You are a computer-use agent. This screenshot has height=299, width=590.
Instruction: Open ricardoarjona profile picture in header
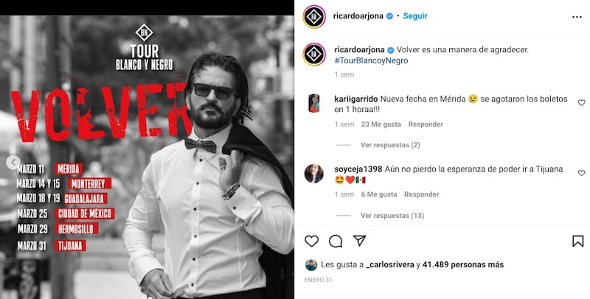pos(314,16)
